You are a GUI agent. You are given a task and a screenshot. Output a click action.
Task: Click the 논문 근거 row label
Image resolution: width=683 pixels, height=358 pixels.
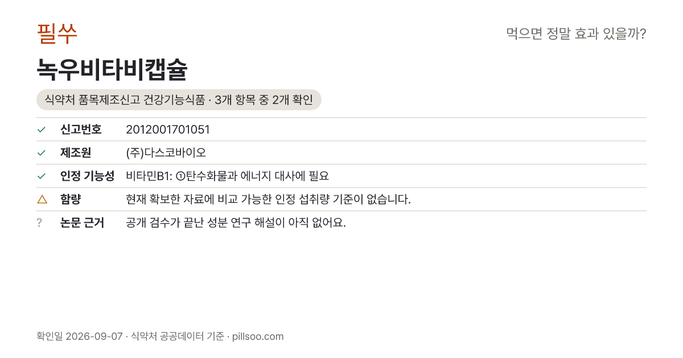(82, 223)
